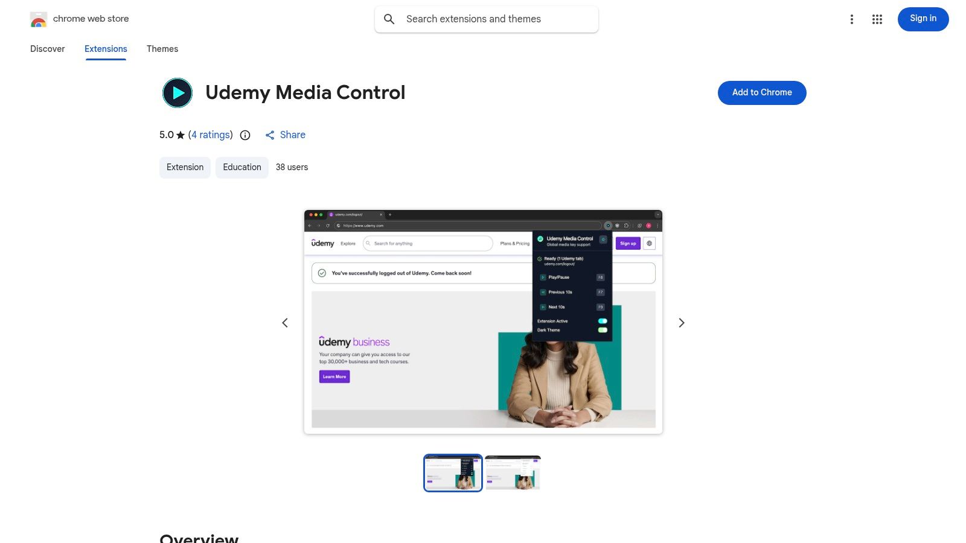966x543 pixels.
Task: Switch to the Discover tab
Action: click(47, 49)
